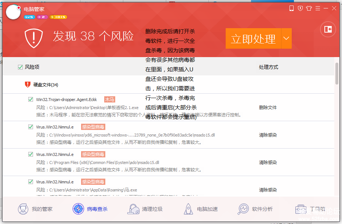Uncheck Nimnul.e checkbox for 马.exe

(x=30, y=182)
